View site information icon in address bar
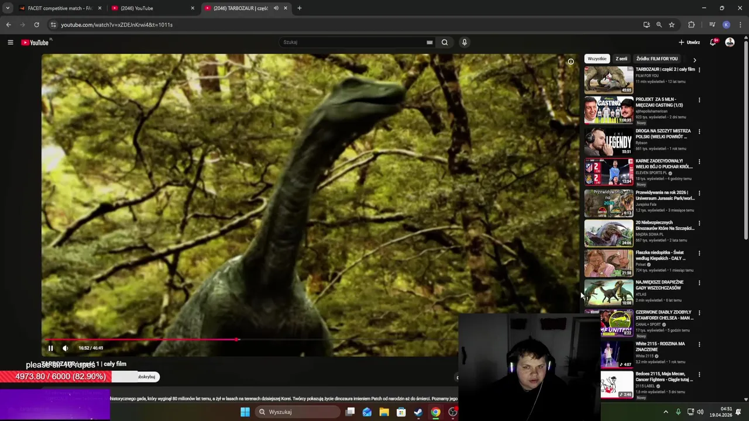This screenshot has width=749, height=421. 53,25
